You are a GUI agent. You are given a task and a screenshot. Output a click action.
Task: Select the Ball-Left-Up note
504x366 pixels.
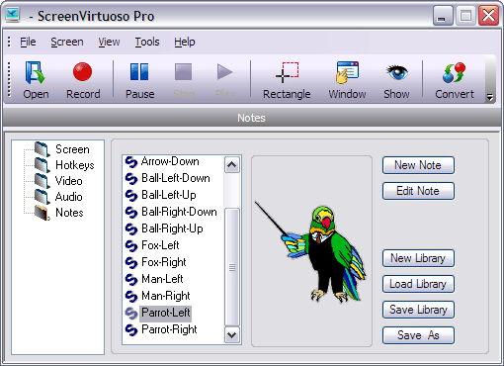tap(169, 195)
